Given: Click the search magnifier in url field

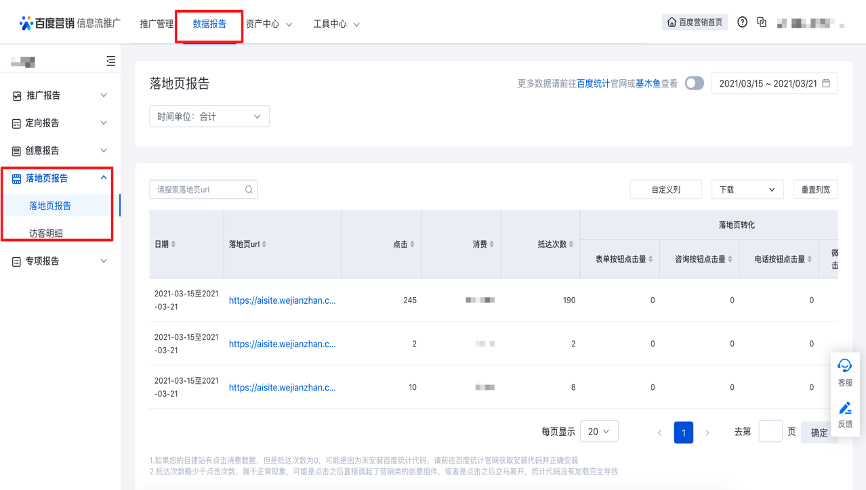Looking at the screenshot, I should (x=249, y=190).
